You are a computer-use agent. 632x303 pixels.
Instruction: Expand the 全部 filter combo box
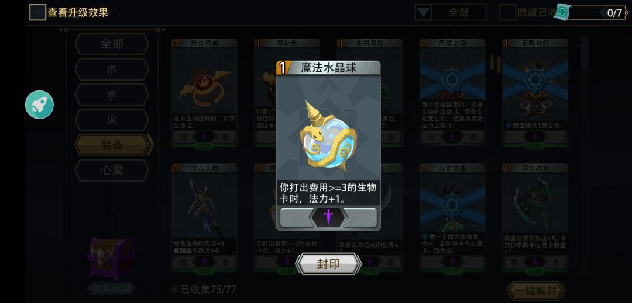click(x=451, y=12)
